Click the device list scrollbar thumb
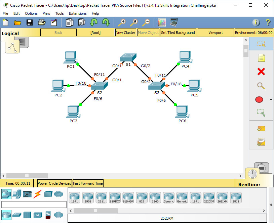Screen dimensions: 274x223 [95, 211]
